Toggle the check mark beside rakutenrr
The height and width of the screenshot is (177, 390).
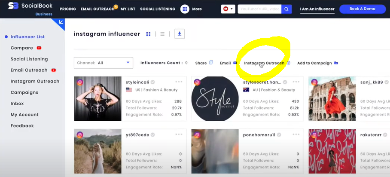[385, 134]
